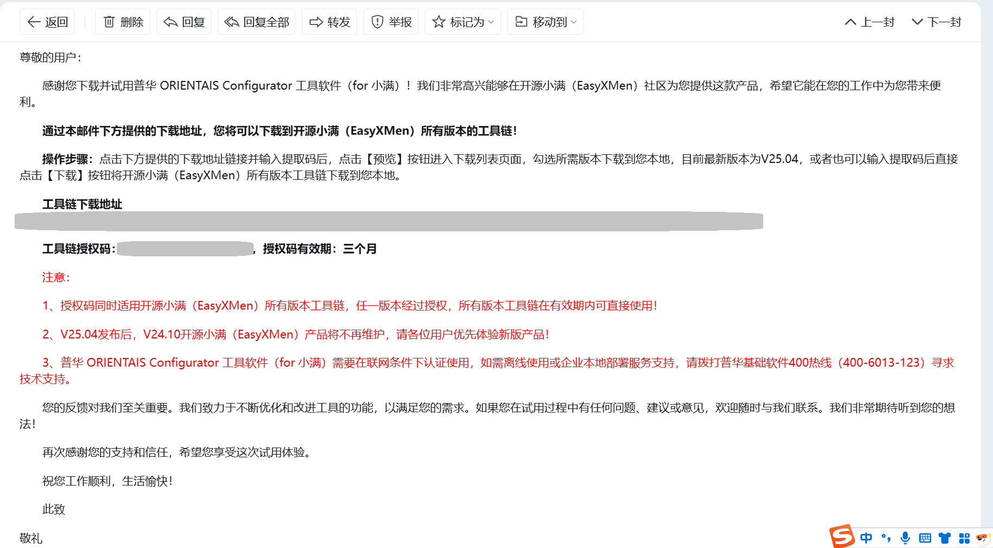Screen dimensions: 993x548
Task: Click the 工具链授权码 label
Action: tap(79, 249)
